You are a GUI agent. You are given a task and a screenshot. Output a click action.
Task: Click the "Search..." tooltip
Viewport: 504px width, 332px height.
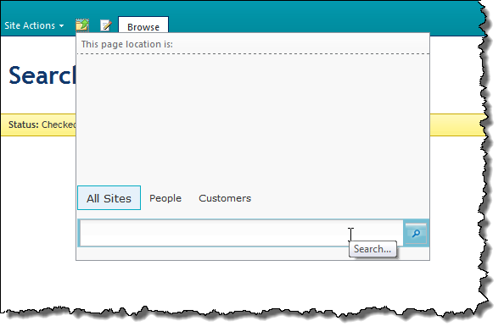point(372,249)
